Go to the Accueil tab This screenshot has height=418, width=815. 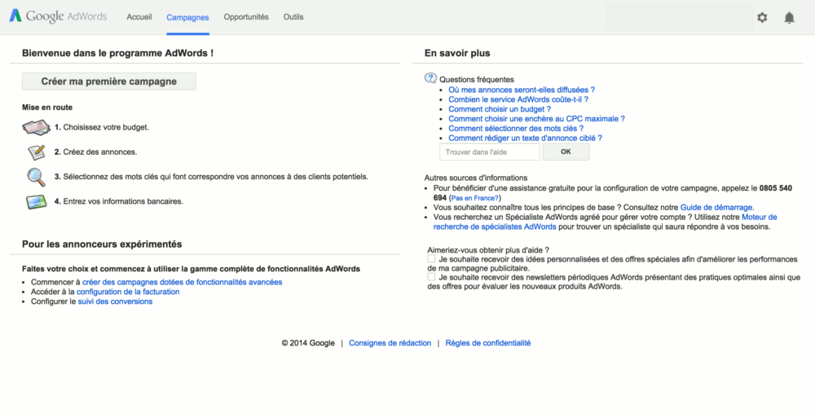pyautogui.click(x=139, y=17)
